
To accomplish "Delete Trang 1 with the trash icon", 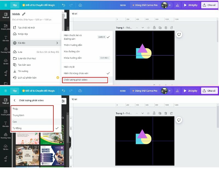I will pos(166,28).
